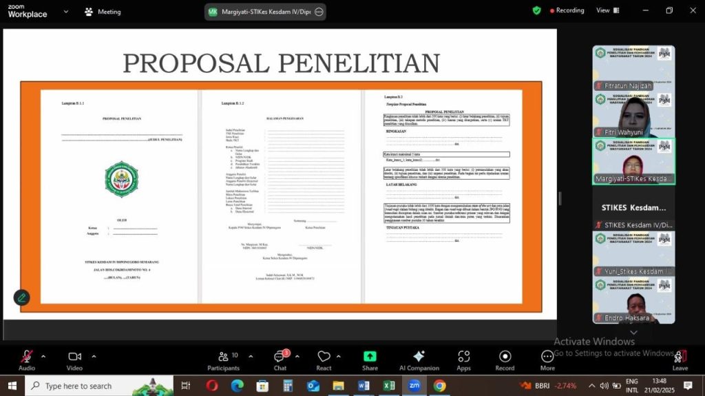This screenshot has width=705, height=396.
Task: Open the Apps panel
Action: tap(463, 359)
